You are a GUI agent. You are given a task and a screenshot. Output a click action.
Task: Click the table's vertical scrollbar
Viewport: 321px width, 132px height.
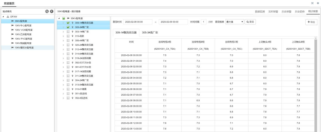point(316,83)
